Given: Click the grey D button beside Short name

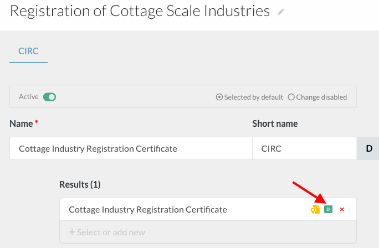Looking at the screenshot, I should 368,148.
